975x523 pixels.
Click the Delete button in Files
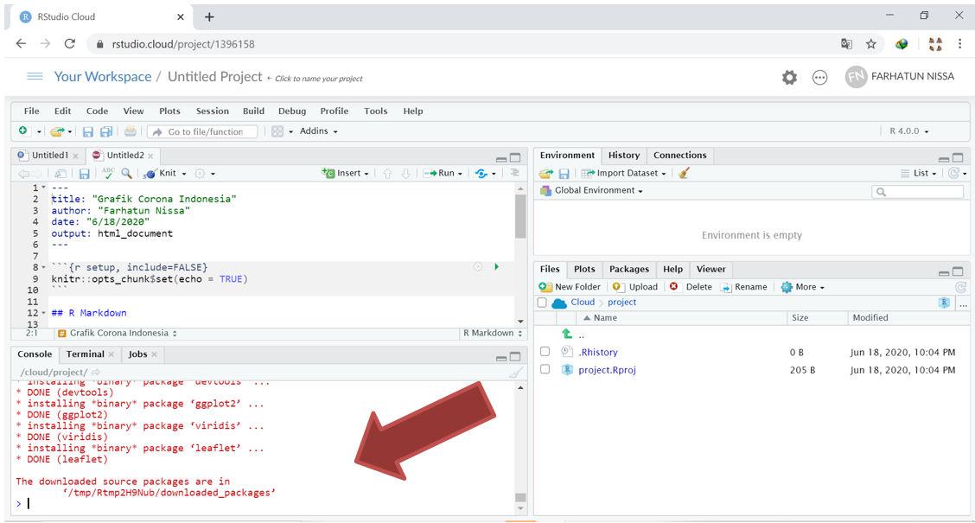click(691, 287)
